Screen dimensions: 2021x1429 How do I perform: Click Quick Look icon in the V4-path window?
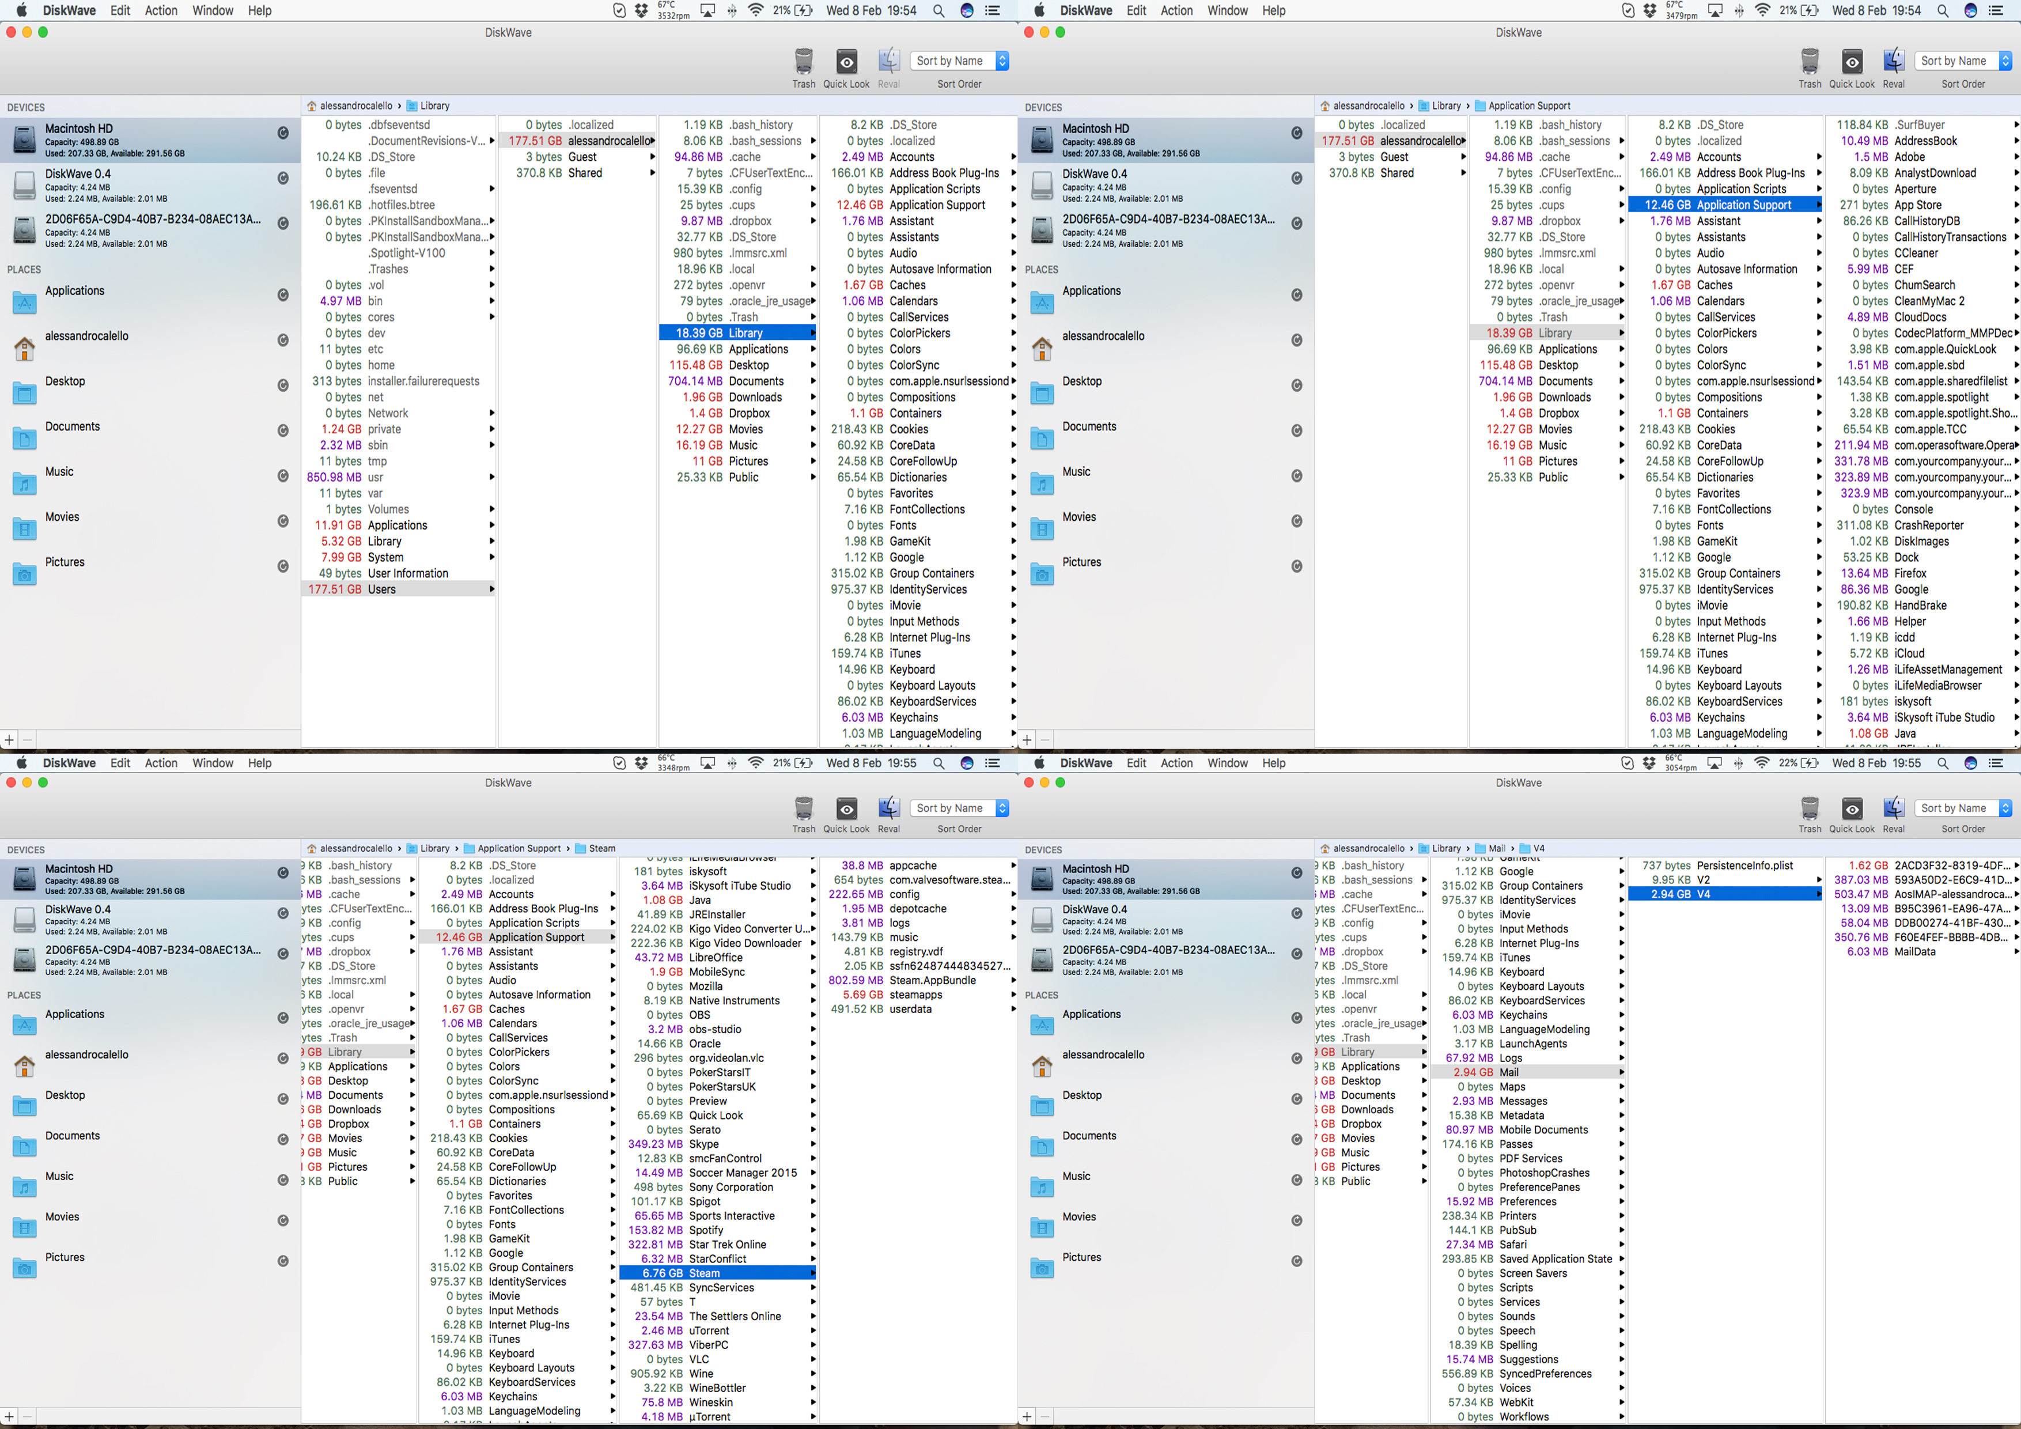coord(1851,808)
